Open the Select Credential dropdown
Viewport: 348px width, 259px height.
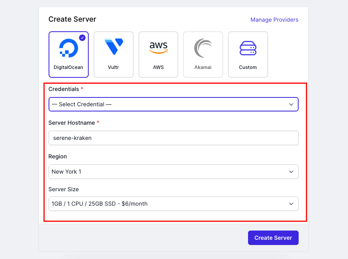pos(173,104)
